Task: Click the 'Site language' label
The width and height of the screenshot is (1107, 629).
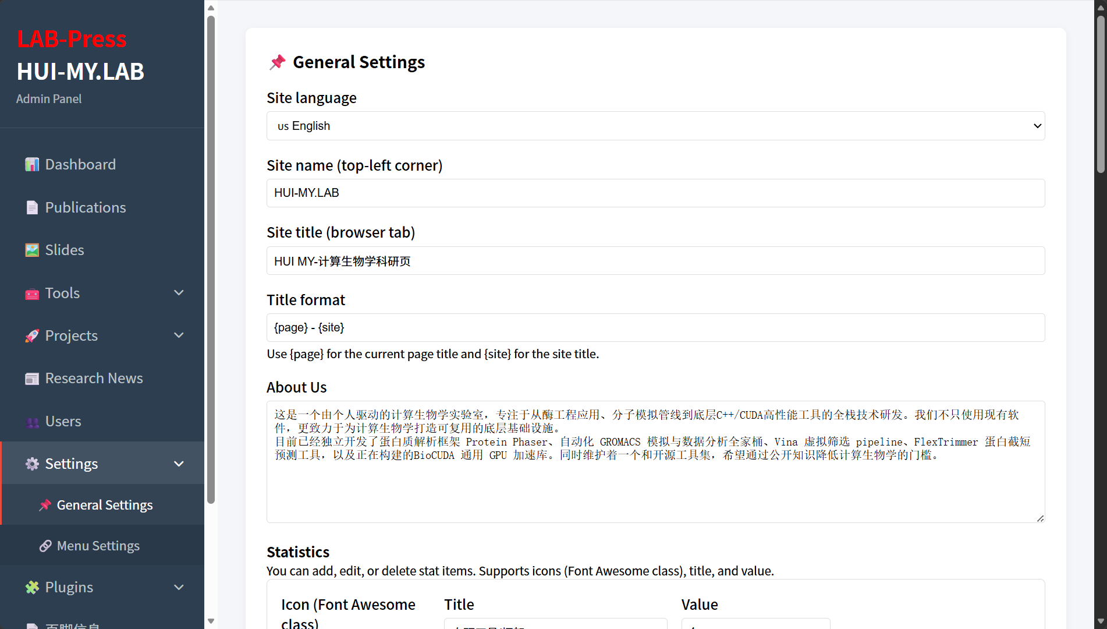Action: click(311, 98)
